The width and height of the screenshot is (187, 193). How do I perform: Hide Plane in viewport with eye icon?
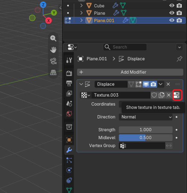coord(172,13)
